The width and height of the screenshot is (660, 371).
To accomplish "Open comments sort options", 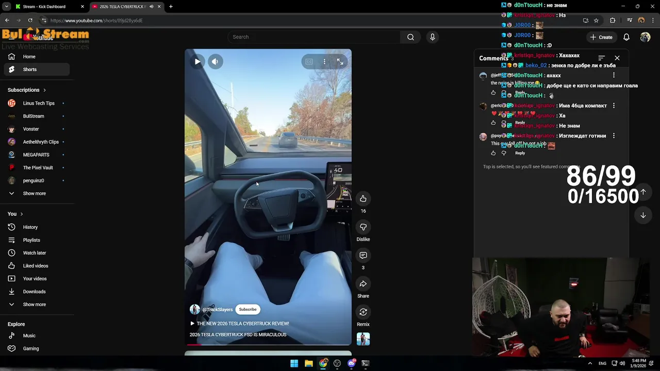I will (601, 58).
